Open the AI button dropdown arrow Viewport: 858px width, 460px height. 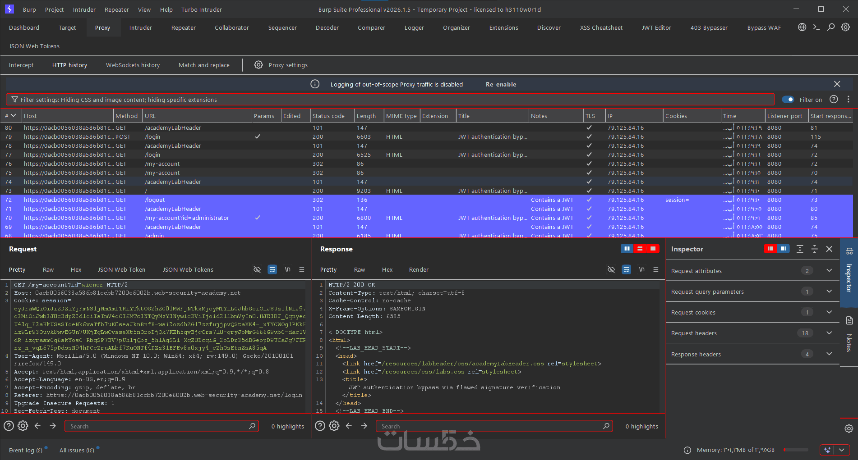pyautogui.click(x=842, y=450)
